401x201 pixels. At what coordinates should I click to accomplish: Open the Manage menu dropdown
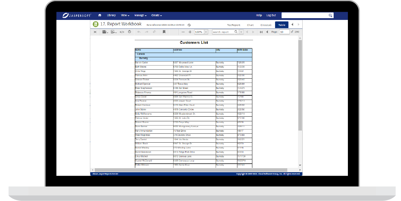(x=140, y=15)
